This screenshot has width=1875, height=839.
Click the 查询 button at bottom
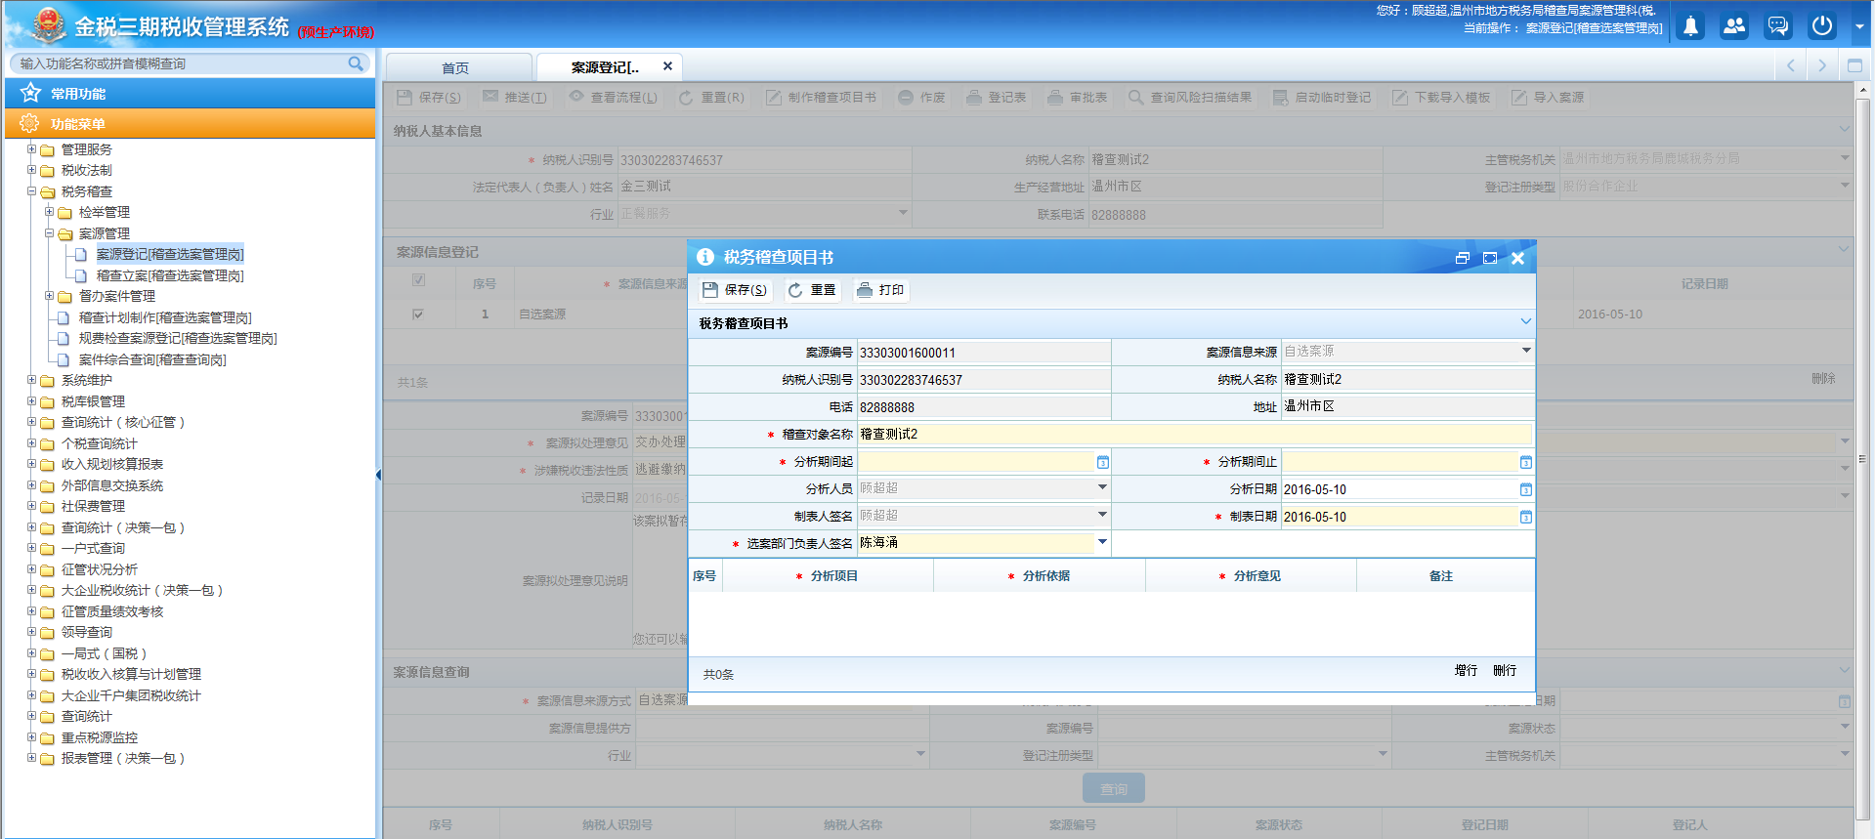[x=1114, y=789]
